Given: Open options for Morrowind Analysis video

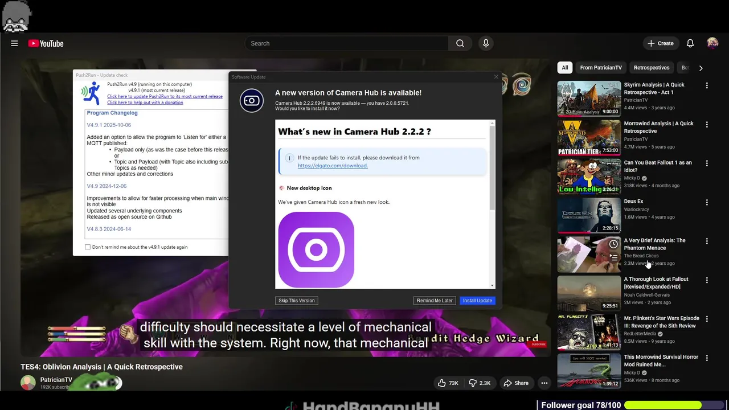Looking at the screenshot, I should (707, 124).
